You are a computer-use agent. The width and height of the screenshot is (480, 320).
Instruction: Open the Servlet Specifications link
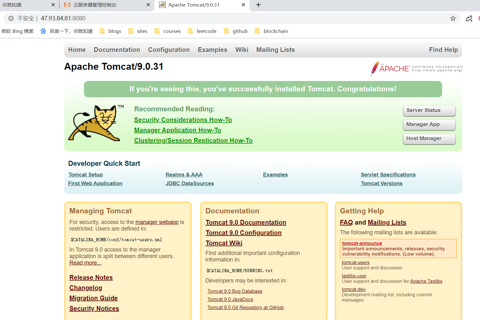click(388, 175)
